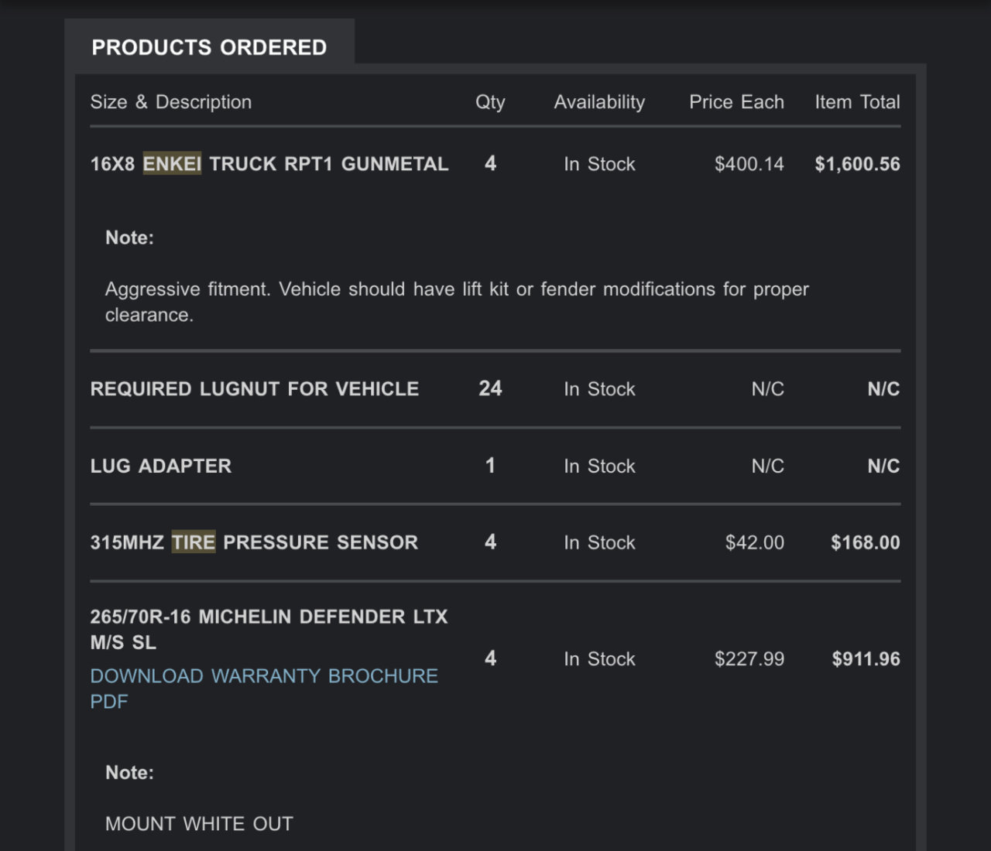The width and height of the screenshot is (991, 851).
Task: Select the $400.14 price each value
Action: pyautogui.click(x=749, y=164)
